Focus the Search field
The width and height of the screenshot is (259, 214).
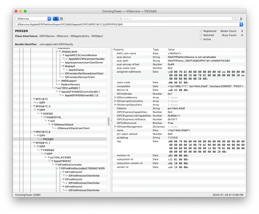[175, 19]
